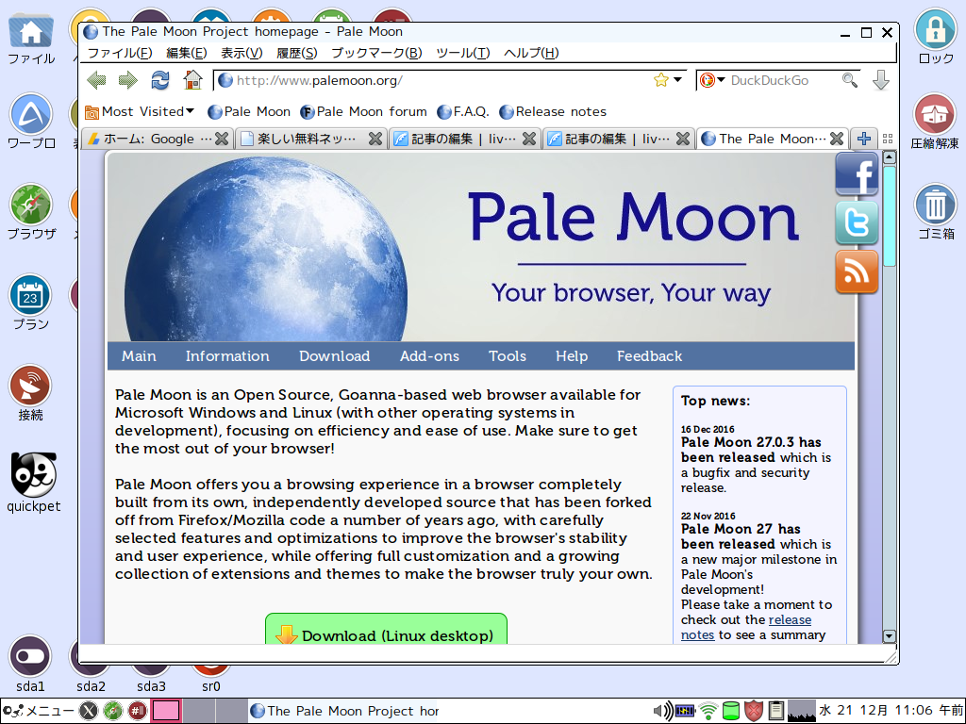Open the home page via house icon
This screenshot has width=966, height=724.
[192, 80]
